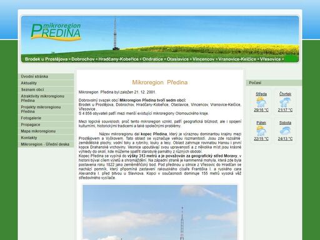The image size is (320, 240).
Task: Open Úvodní stránka menu item
Action: pos(46,76)
